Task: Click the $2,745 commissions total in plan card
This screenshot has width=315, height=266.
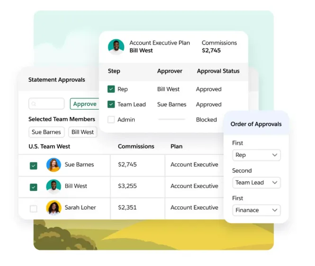Action: pyautogui.click(x=211, y=51)
